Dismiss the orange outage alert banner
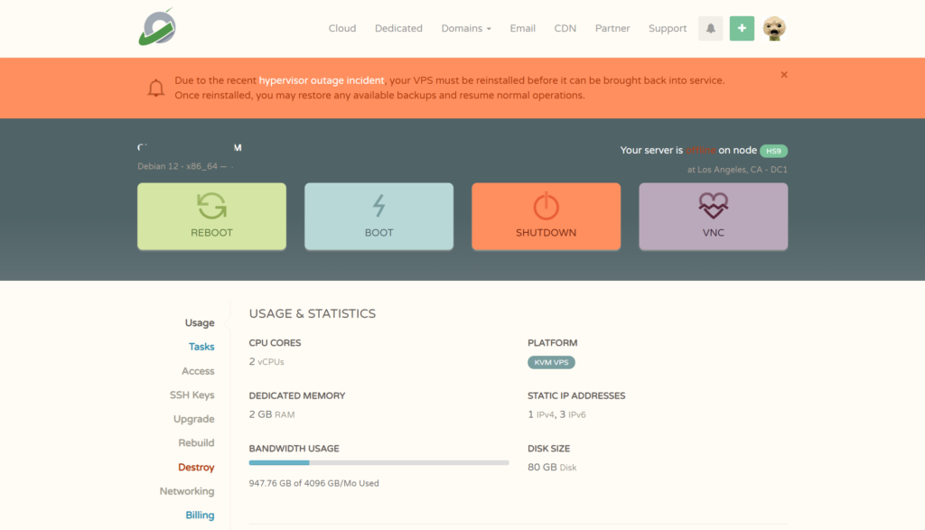Image resolution: width=925 pixels, height=530 pixels. tap(784, 75)
